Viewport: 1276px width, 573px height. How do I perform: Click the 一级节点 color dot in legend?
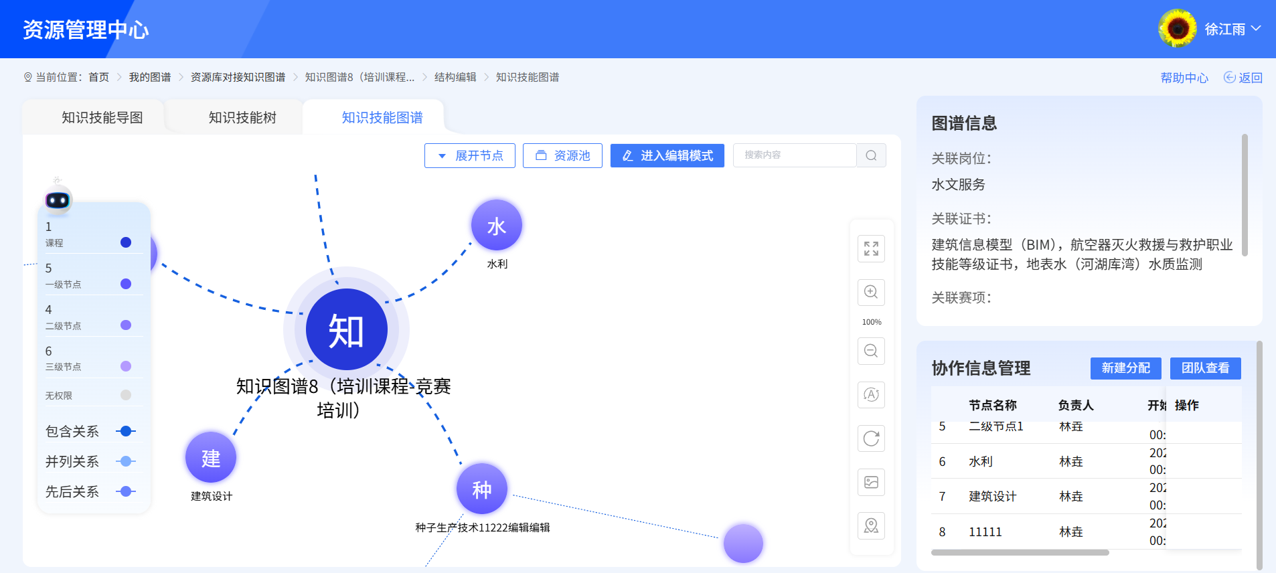[125, 284]
